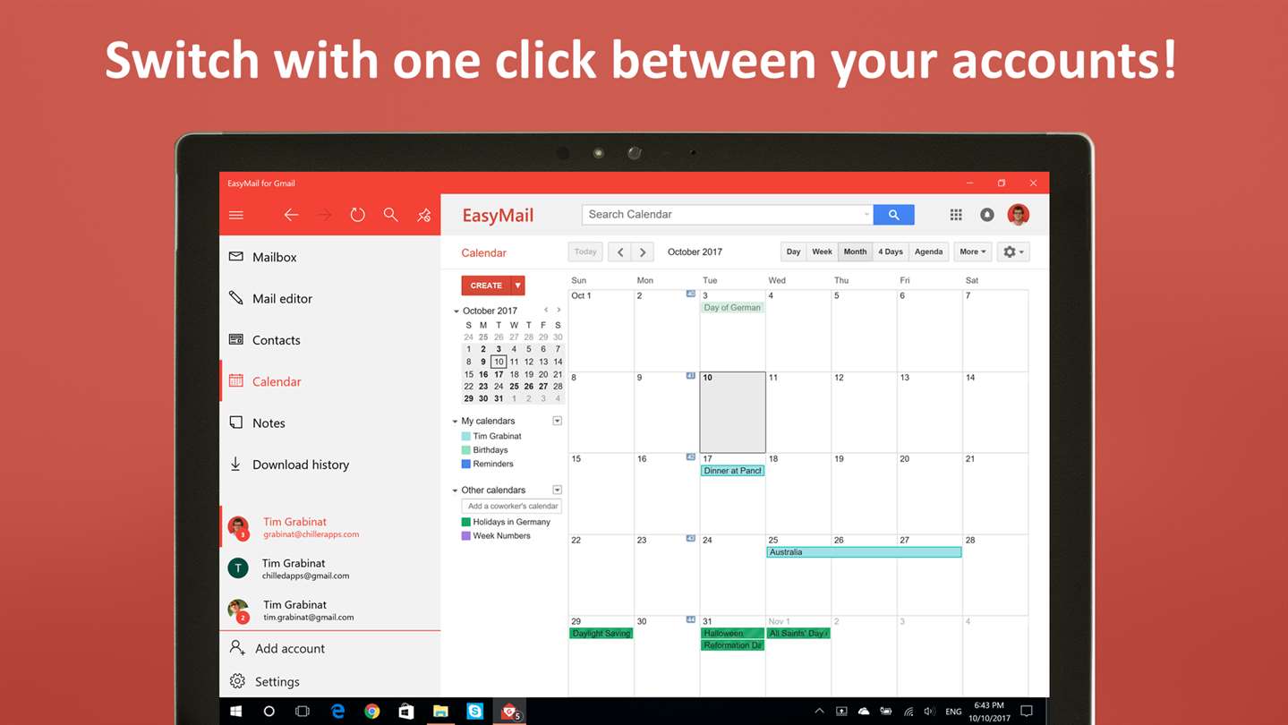This screenshot has width=1288, height=725.
Task: Select day 10 in mini calendar
Action: point(499,362)
